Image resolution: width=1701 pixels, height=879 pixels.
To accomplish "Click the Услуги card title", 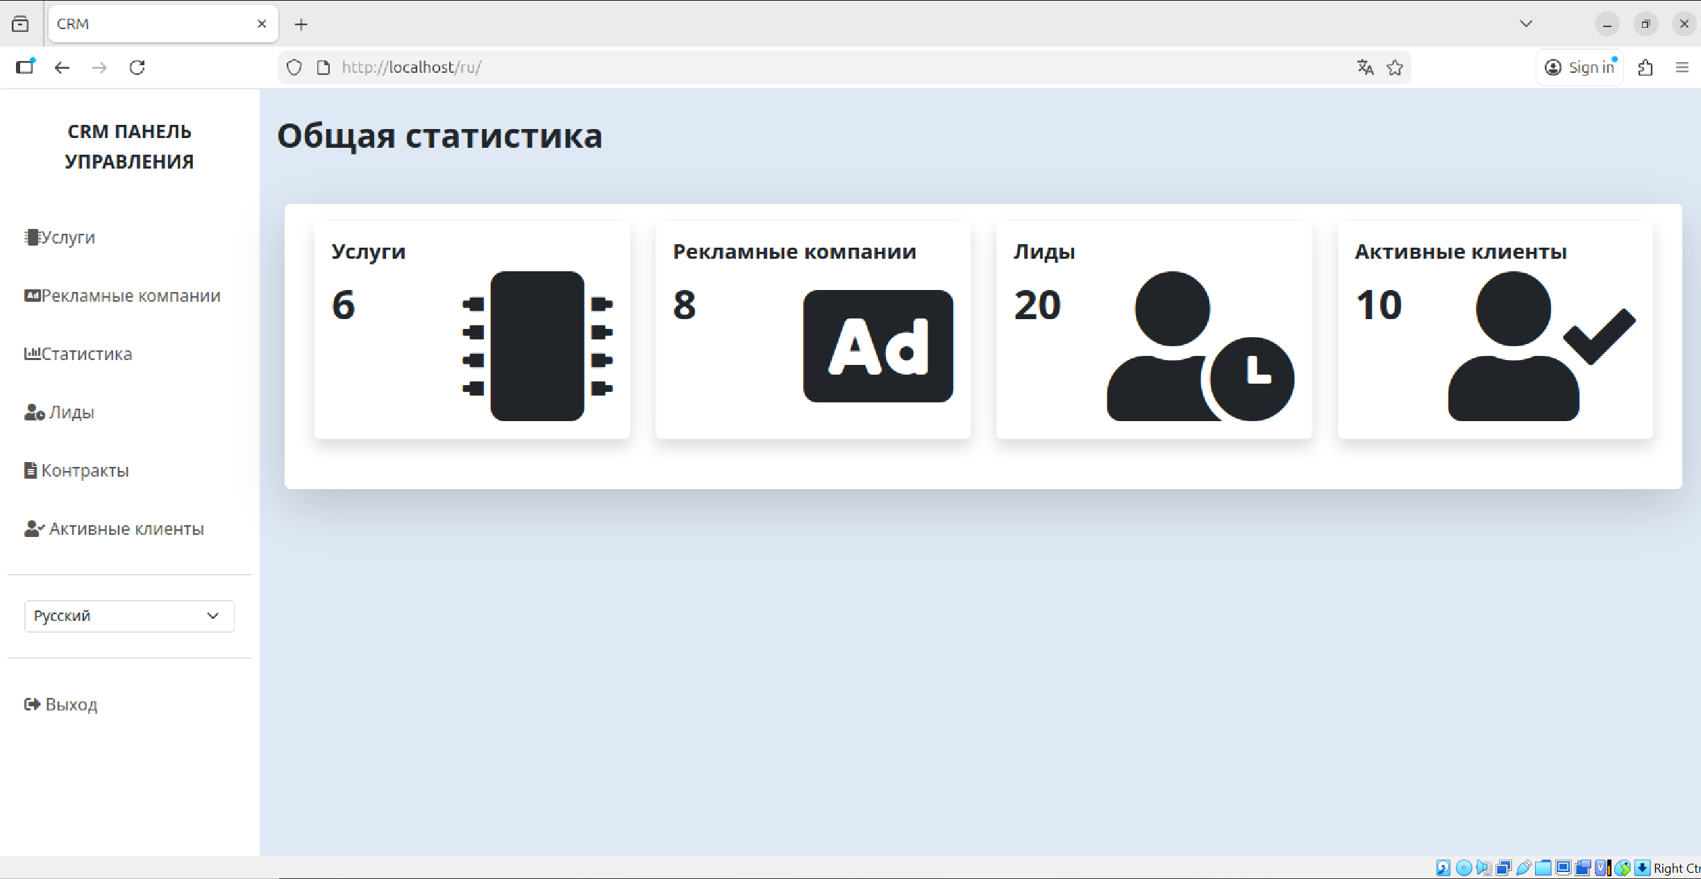I will [369, 251].
